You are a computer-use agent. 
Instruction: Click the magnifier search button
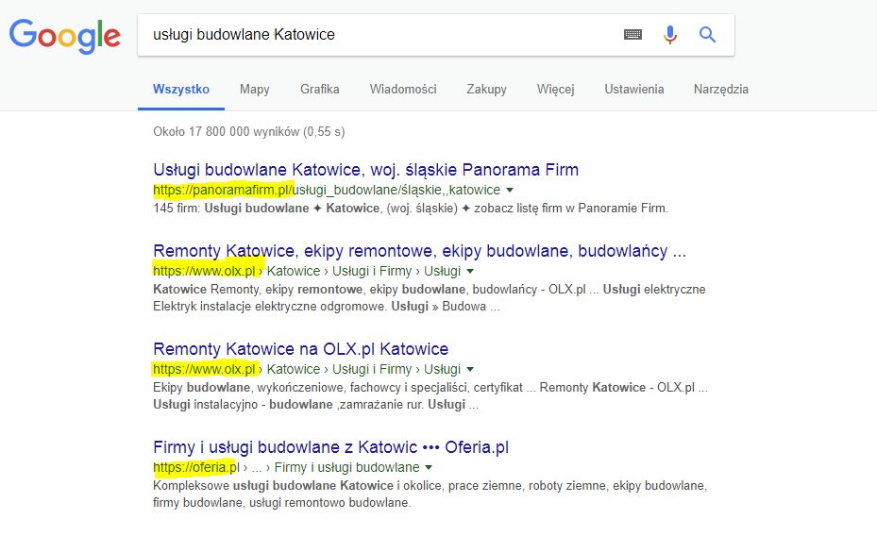point(707,35)
